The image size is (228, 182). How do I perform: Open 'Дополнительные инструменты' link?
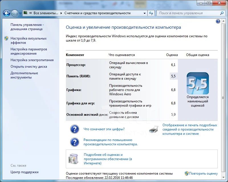click(24, 75)
